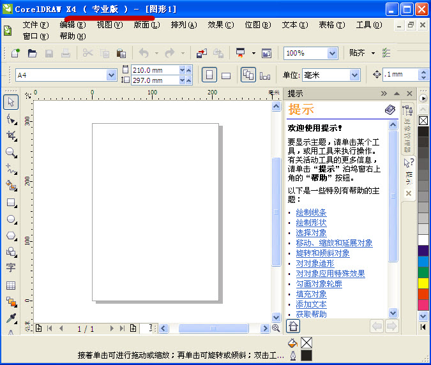Expand the 贴齐 snap dropdown
The width and height of the screenshot is (431, 365).
[374, 53]
